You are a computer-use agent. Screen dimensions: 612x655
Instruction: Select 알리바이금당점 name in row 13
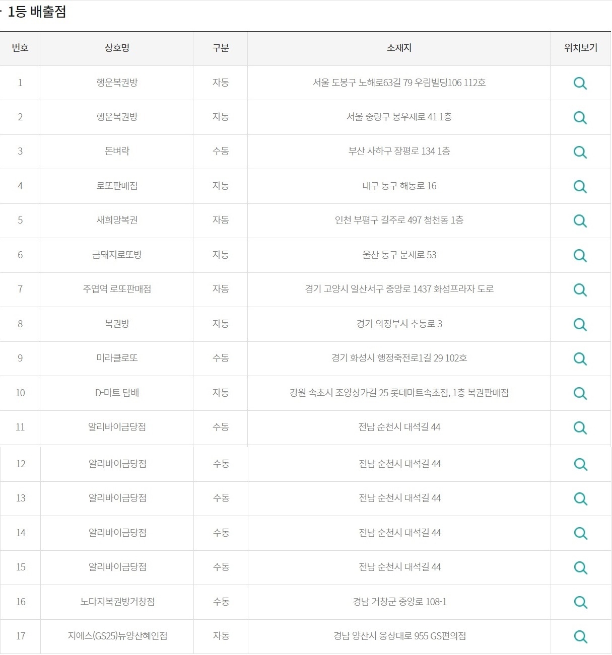pos(117,498)
